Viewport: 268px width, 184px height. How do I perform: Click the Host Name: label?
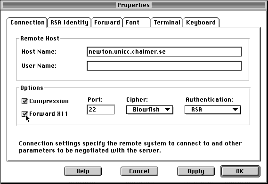(x=39, y=52)
